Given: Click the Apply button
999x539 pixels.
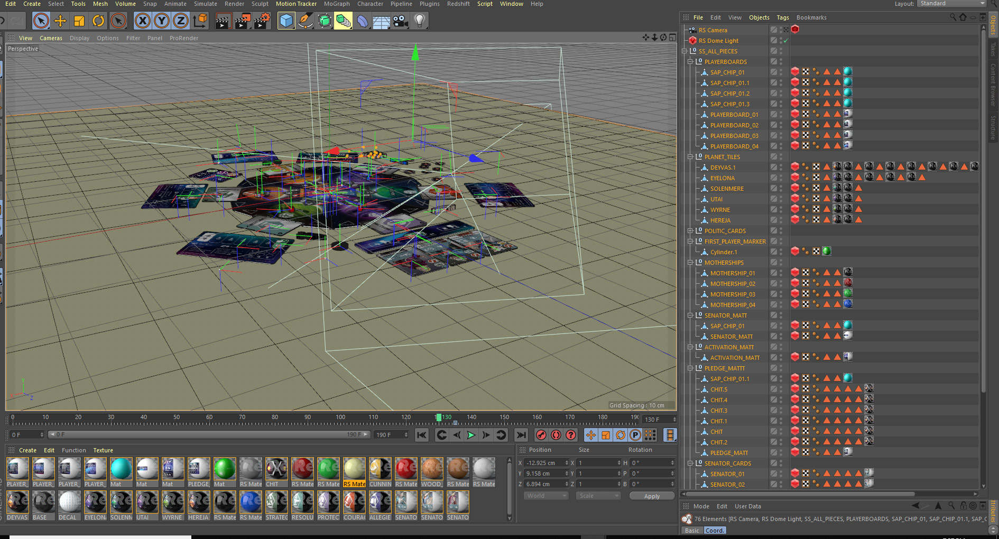Looking at the screenshot, I should coord(652,496).
